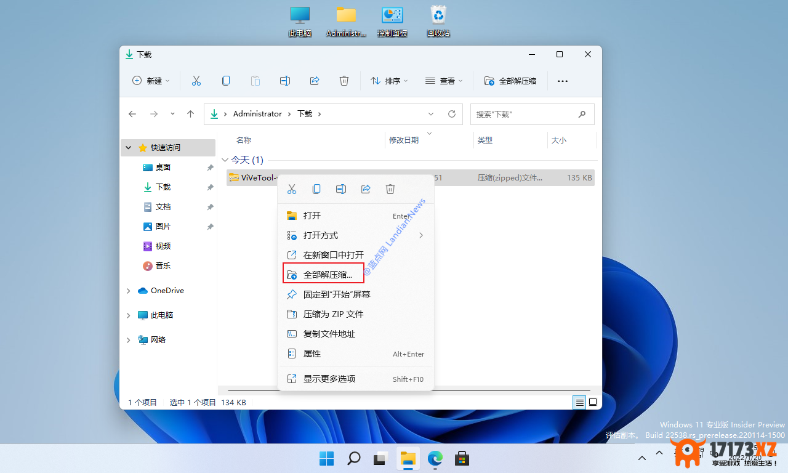
Task: Open recent locations chevron beside forward arrow
Action: point(172,114)
